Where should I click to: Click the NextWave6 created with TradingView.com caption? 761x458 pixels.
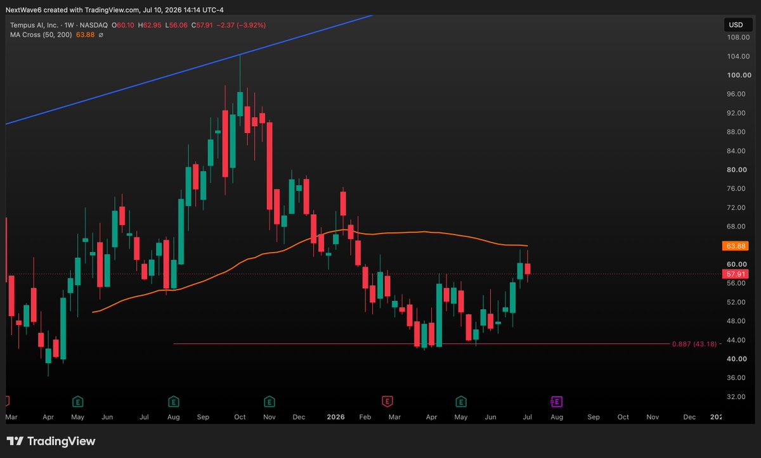(x=114, y=10)
